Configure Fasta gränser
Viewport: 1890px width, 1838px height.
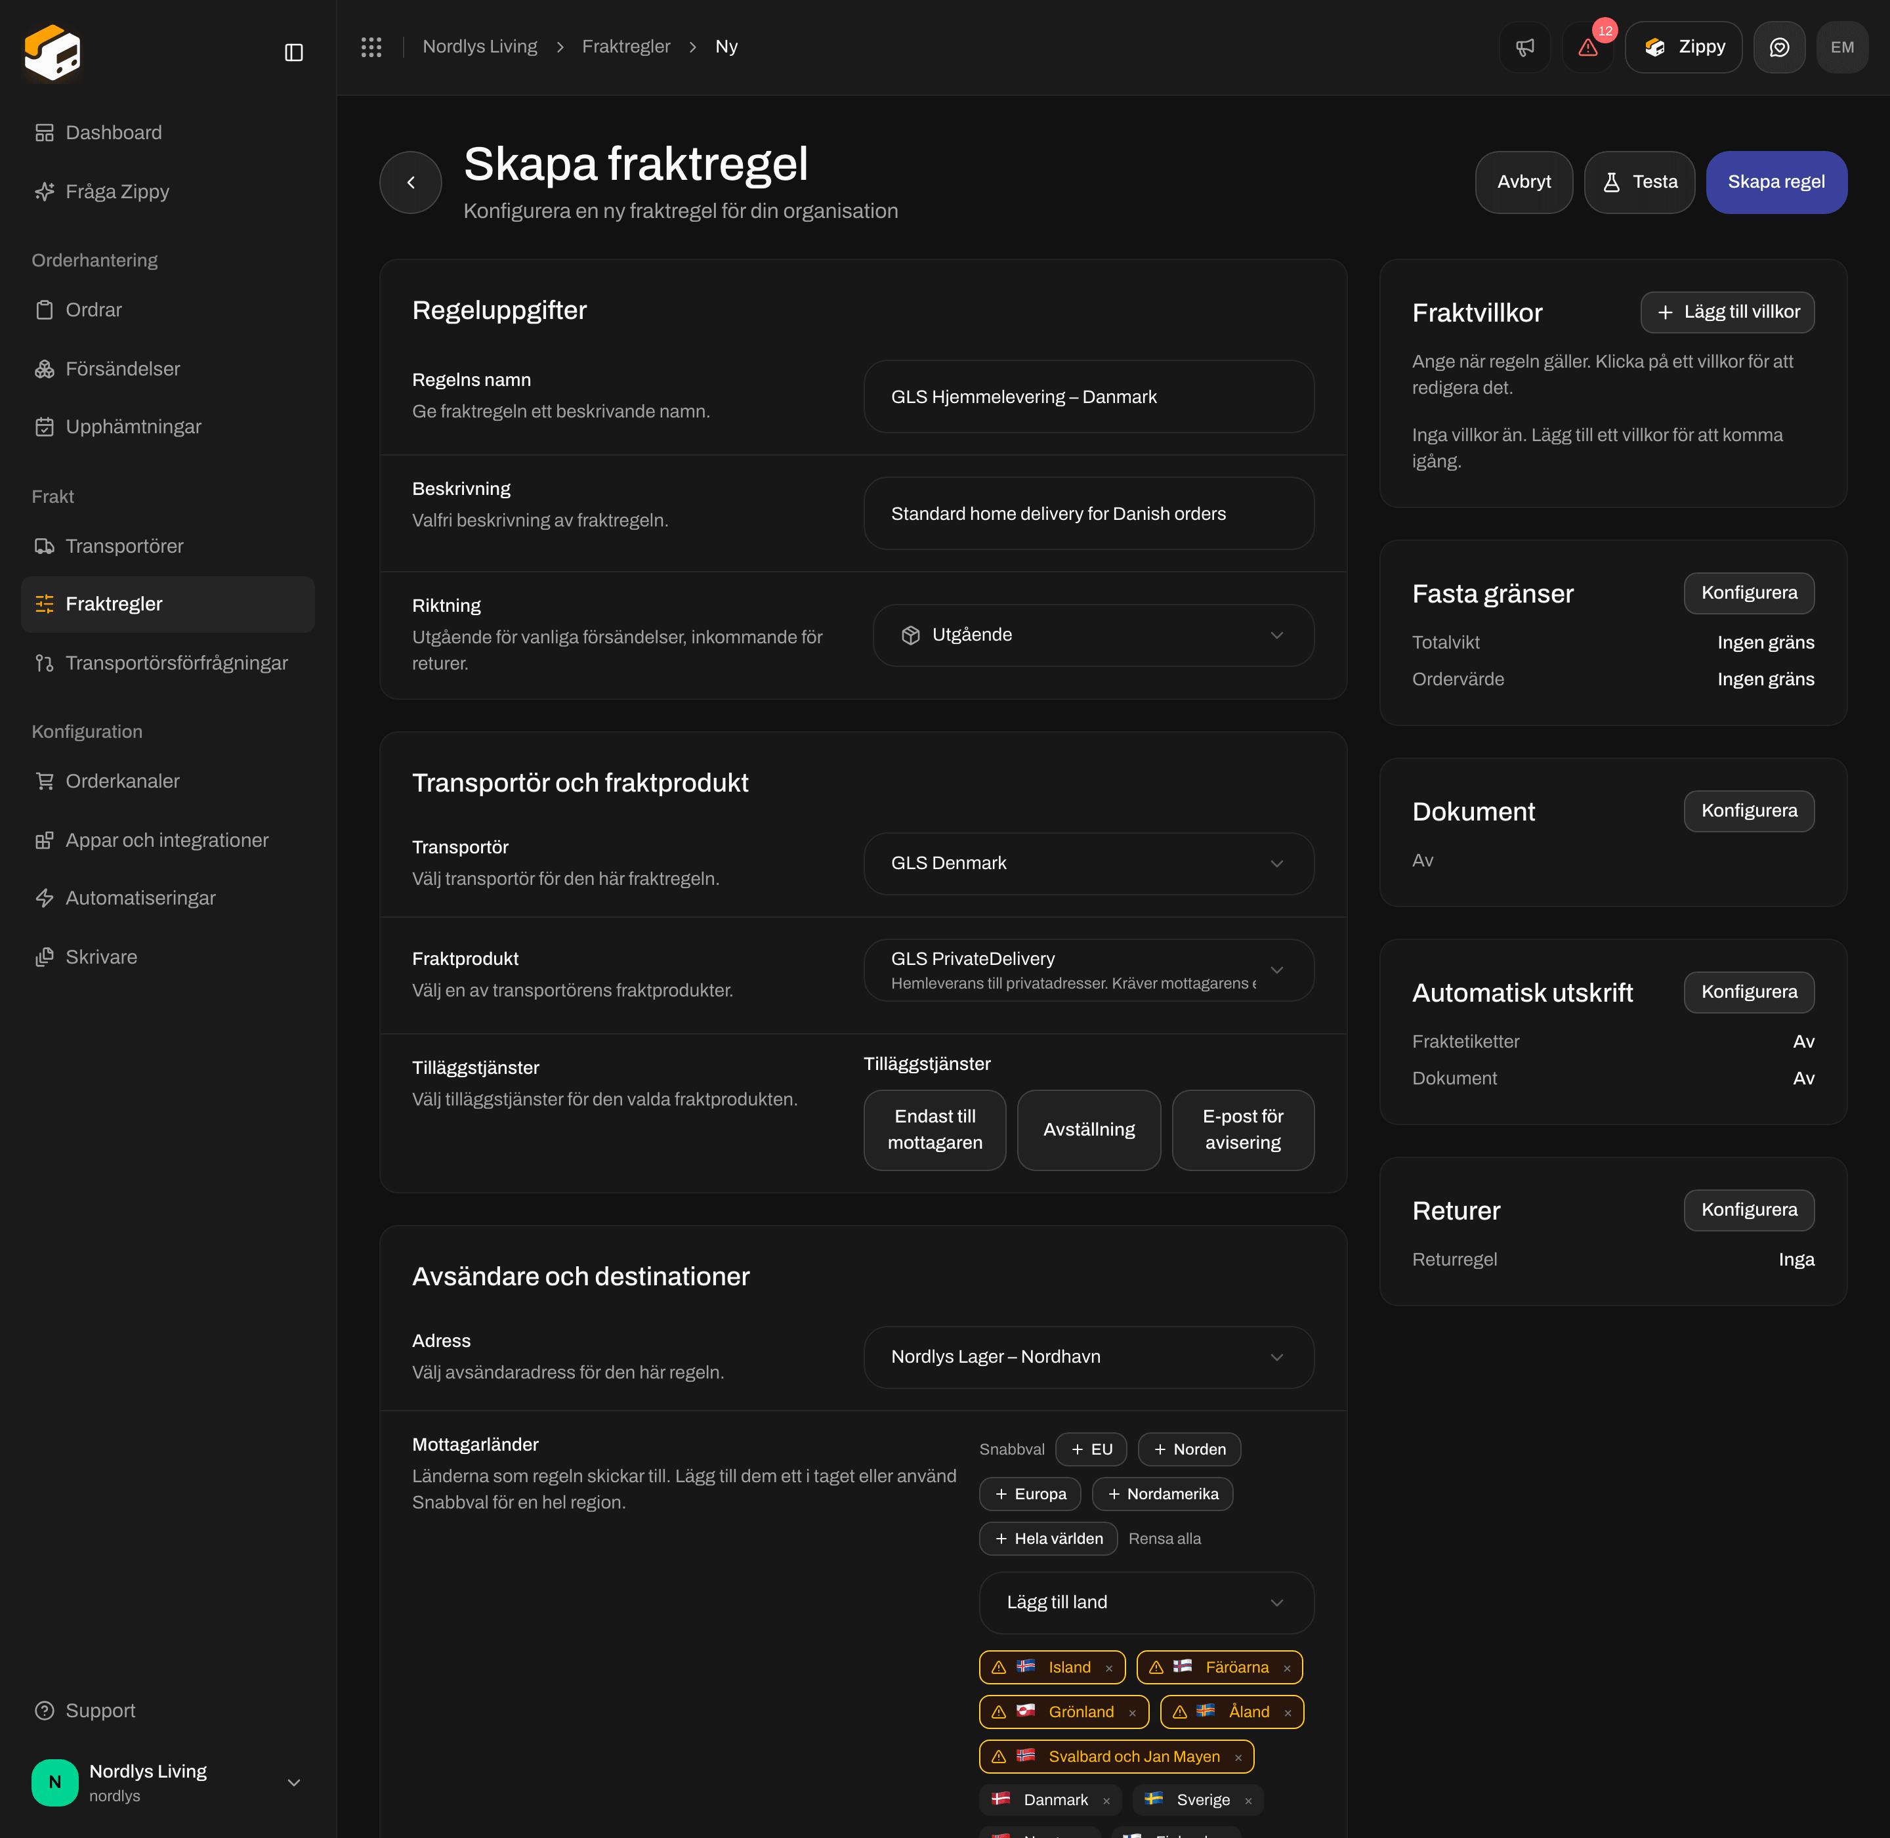pyautogui.click(x=1748, y=593)
